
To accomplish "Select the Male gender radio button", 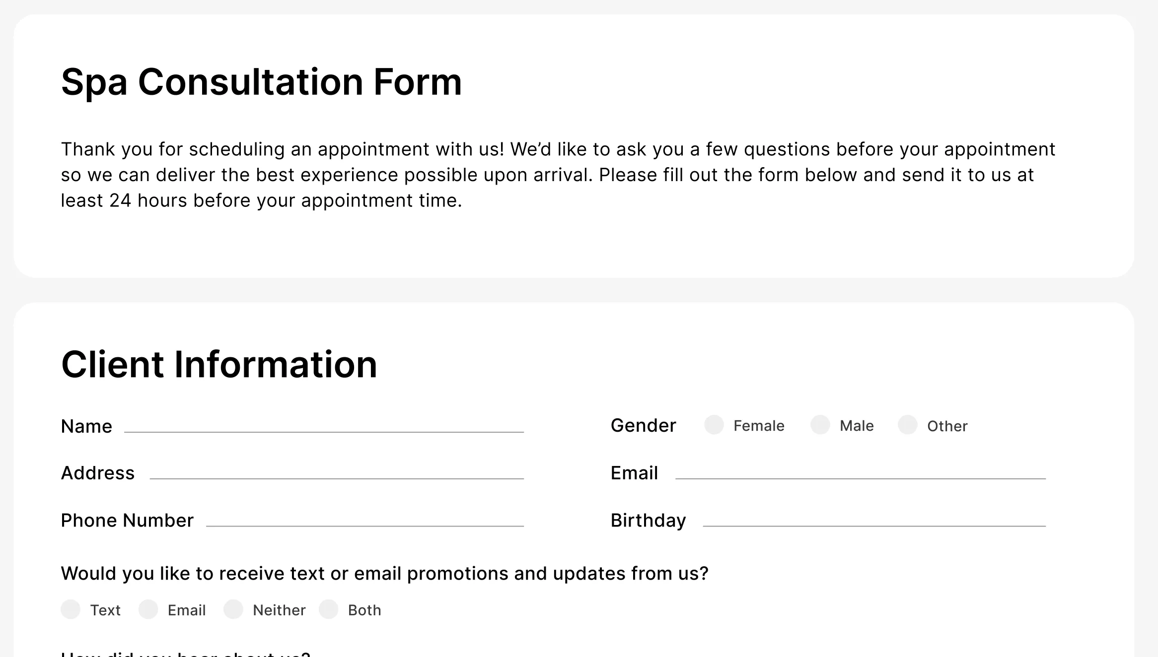I will click(x=821, y=425).
